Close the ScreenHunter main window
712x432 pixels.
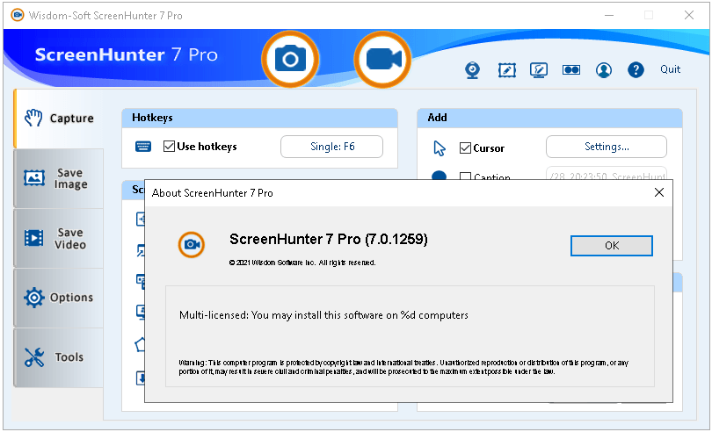click(x=689, y=15)
